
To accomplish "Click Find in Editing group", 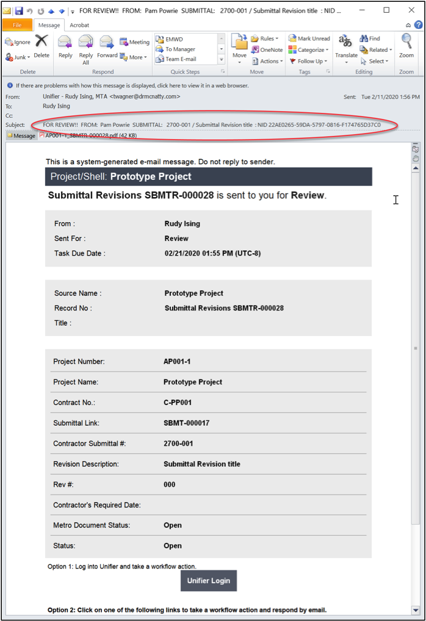I will coord(370,38).
